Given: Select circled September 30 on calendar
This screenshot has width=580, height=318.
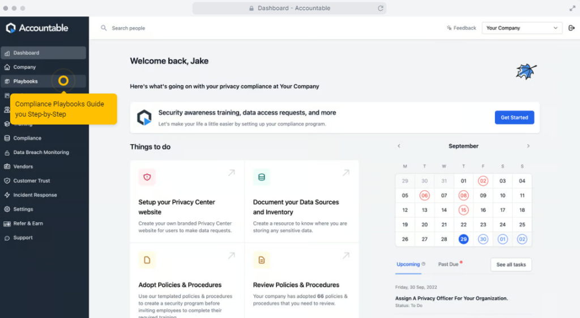Looking at the screenshot, I should [x=483, y=239].
